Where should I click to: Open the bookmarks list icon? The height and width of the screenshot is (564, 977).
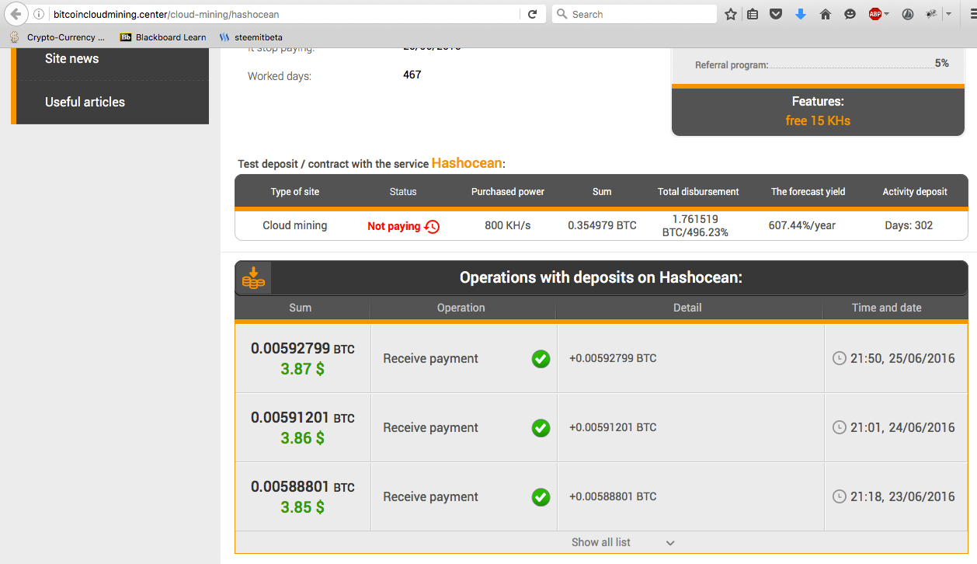(753, 14)
